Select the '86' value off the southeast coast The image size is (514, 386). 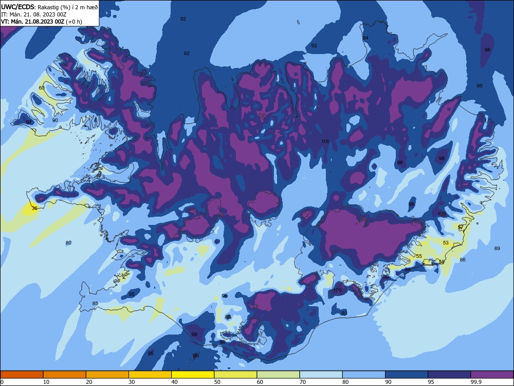coord(463,259)
